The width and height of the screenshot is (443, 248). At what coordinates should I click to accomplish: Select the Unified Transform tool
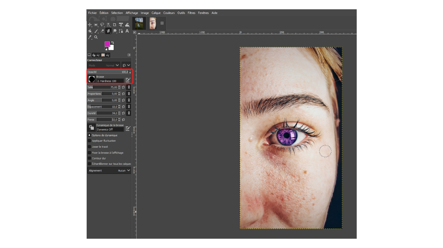[121, 24]
